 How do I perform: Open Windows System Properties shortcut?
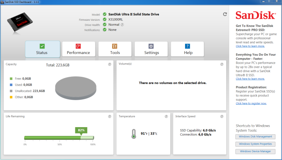point(255,144)
